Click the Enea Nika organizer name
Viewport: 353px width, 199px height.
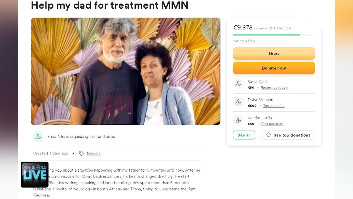56,137
